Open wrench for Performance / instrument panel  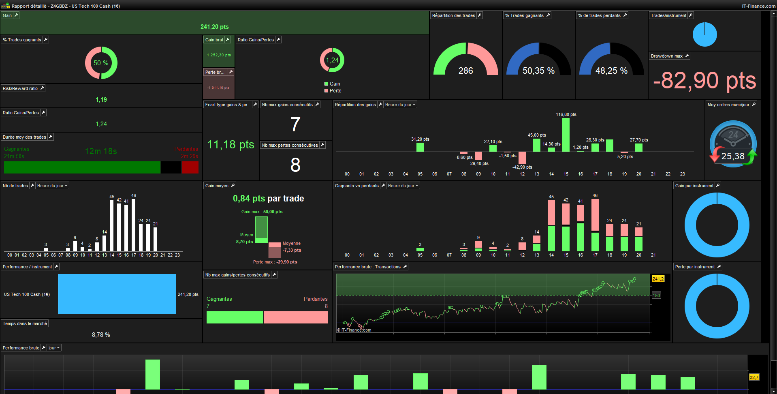click(56, 267)
